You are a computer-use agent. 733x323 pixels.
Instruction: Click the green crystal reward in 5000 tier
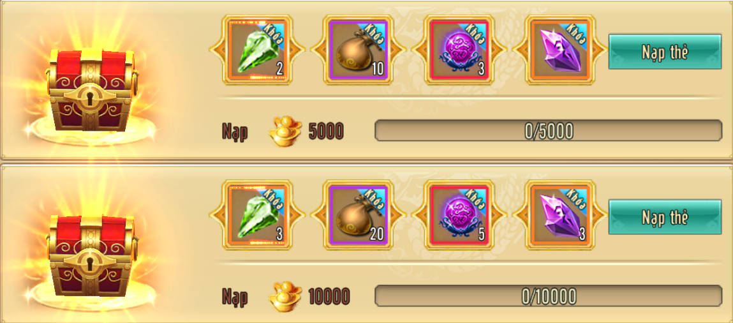[256, 50]
